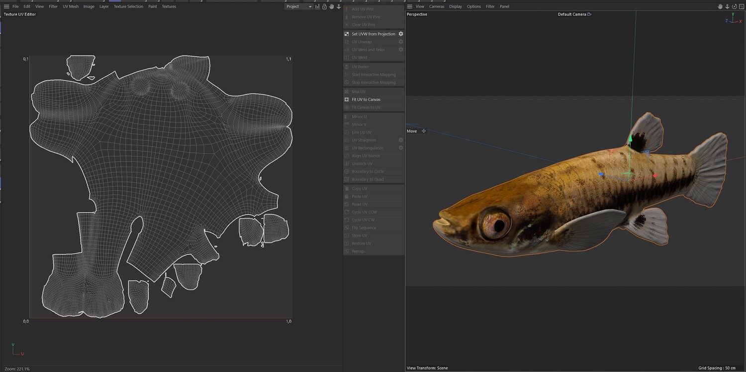Click Paste UV command
This screenshot has width=746, height=372.
(x=373, y=196)
